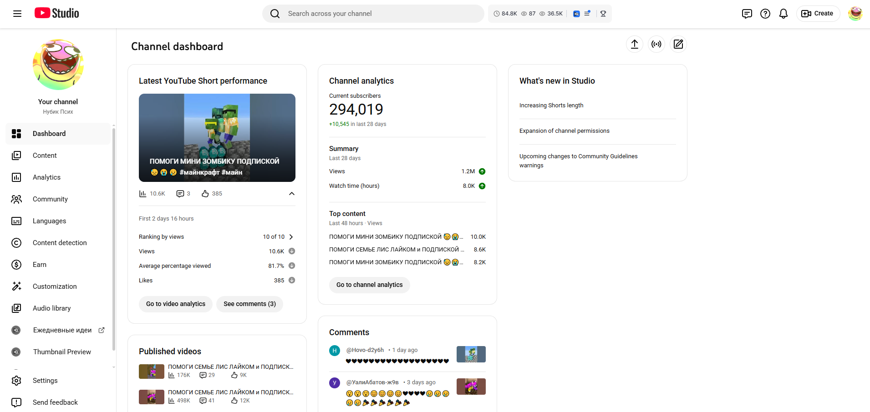Open Increasing Shorts length news link
870x412 pixels.
point(551,106)
